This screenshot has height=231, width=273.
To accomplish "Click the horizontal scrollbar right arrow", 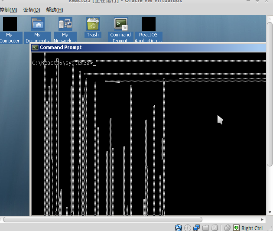I will click(262, 219).
